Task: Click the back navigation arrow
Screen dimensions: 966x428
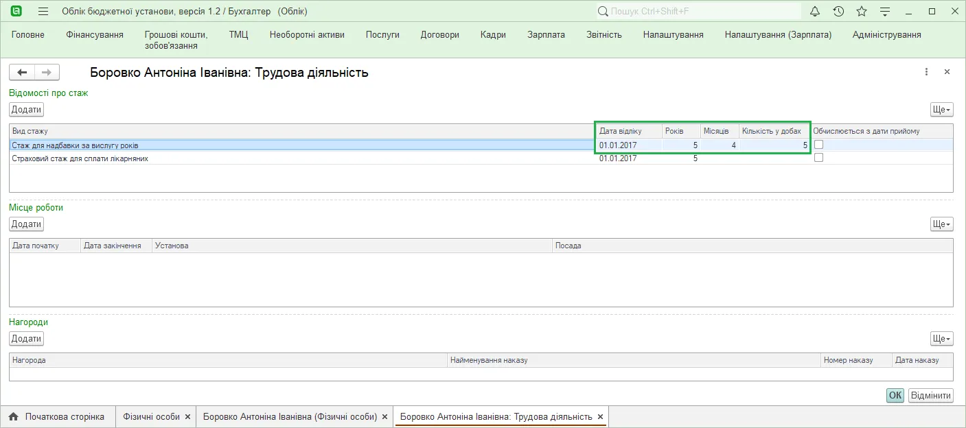Action: pos(22,72)
